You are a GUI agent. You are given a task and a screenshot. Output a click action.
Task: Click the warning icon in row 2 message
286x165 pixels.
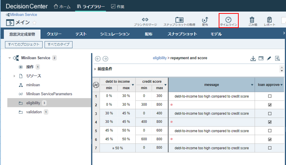click(x=171, y=105)
